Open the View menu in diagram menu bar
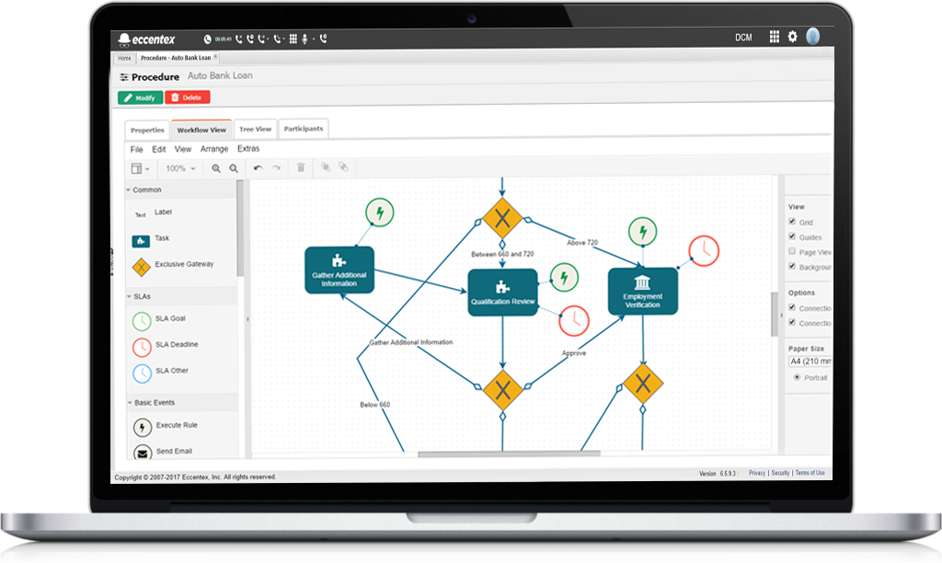The height and width of the screenshot is (563, 942). 183,149
